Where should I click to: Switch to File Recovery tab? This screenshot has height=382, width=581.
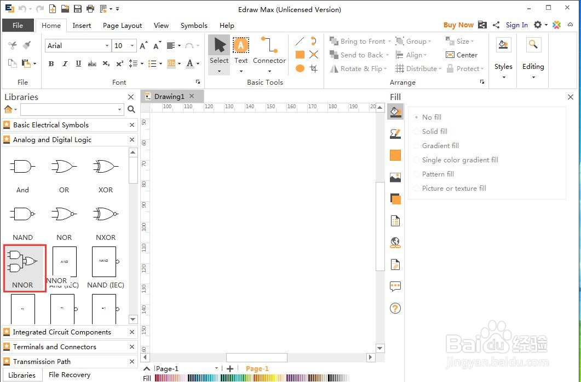[x=70, y=374]
